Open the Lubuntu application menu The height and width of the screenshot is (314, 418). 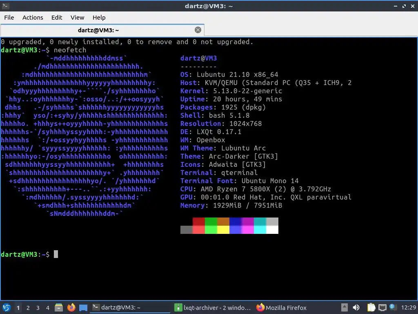click(x=7, y=307)
